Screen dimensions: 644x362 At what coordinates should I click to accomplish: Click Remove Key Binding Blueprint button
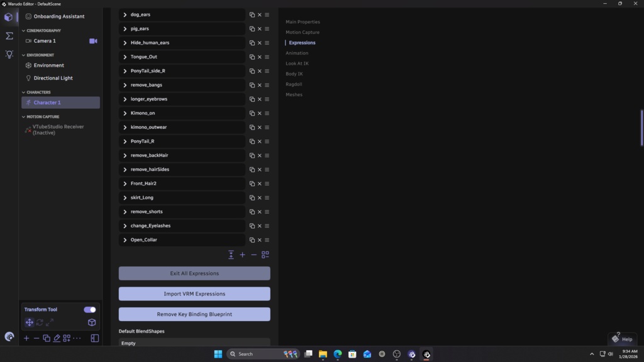(x=194, y=314)
